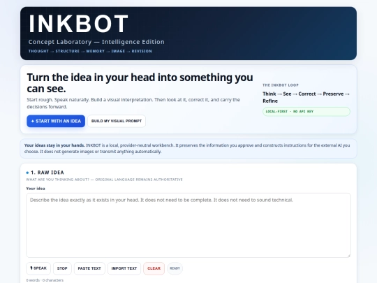The width and height of the screenshot is (377, 283).
Task: Click the 'Your ideas stay in your hands' notice
Action: click(x=188, y=148)
